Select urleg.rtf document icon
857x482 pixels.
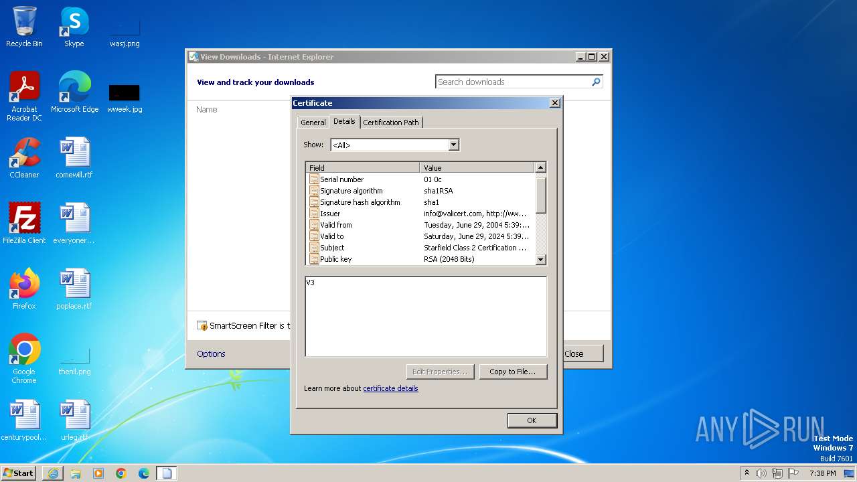tap(74, 420)
